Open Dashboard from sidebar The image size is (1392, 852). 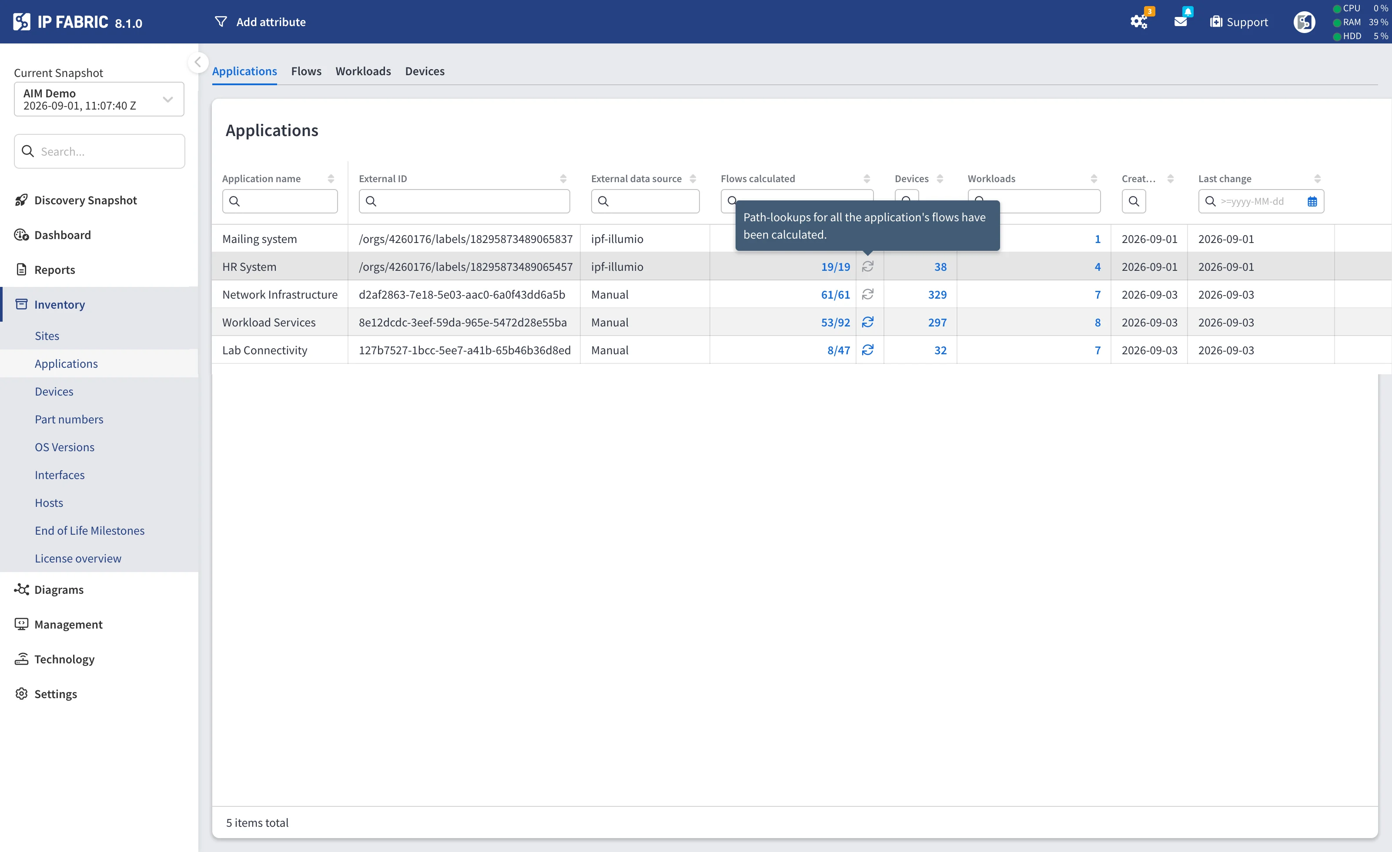coord(62,235)
